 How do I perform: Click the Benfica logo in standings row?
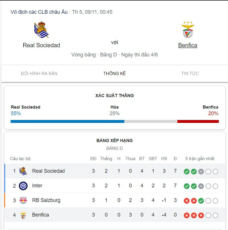click(x=23, y=215)
